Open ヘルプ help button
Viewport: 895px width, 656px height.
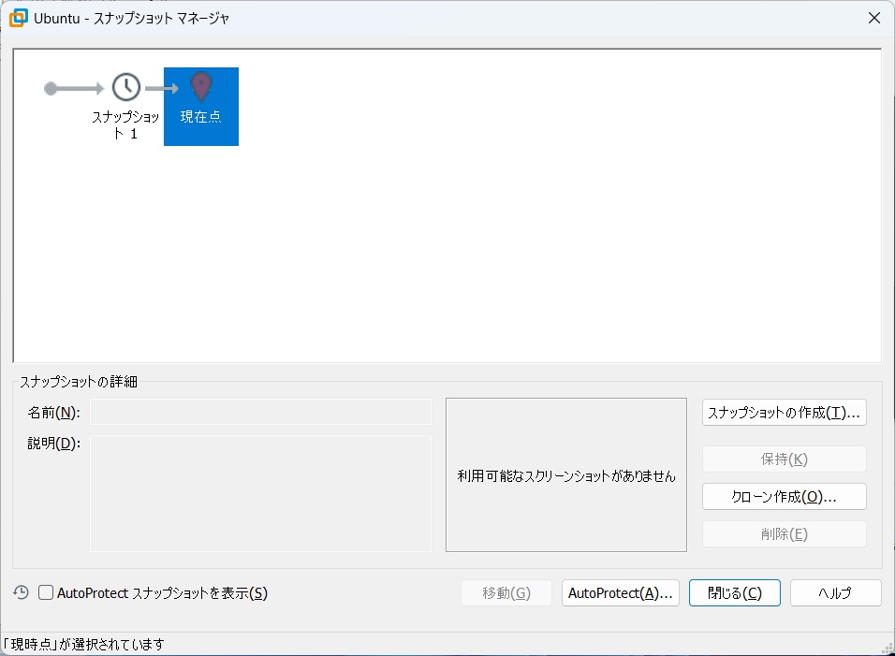pos(836,593)
